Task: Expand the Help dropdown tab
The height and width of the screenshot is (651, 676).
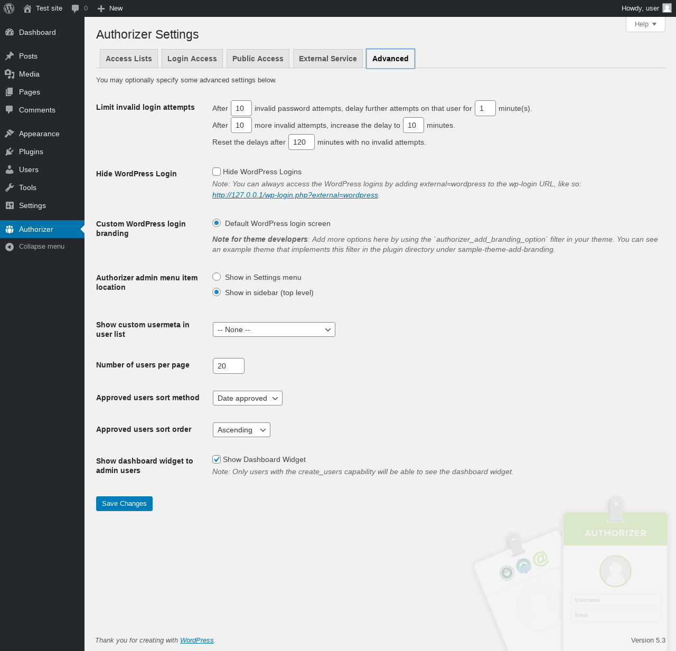Action: [645, 24]
